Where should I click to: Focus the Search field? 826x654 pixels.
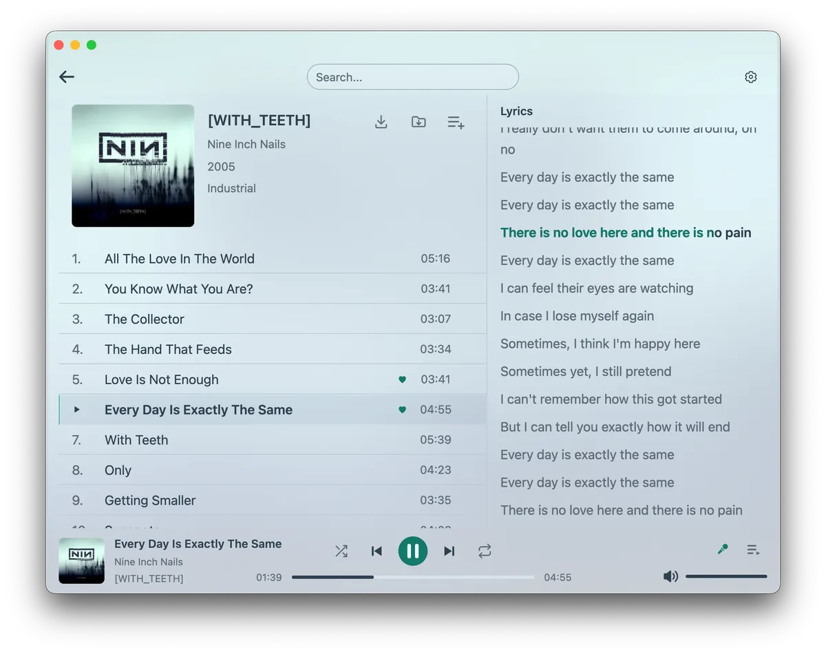pyautogui.click(x=413, y=77)
